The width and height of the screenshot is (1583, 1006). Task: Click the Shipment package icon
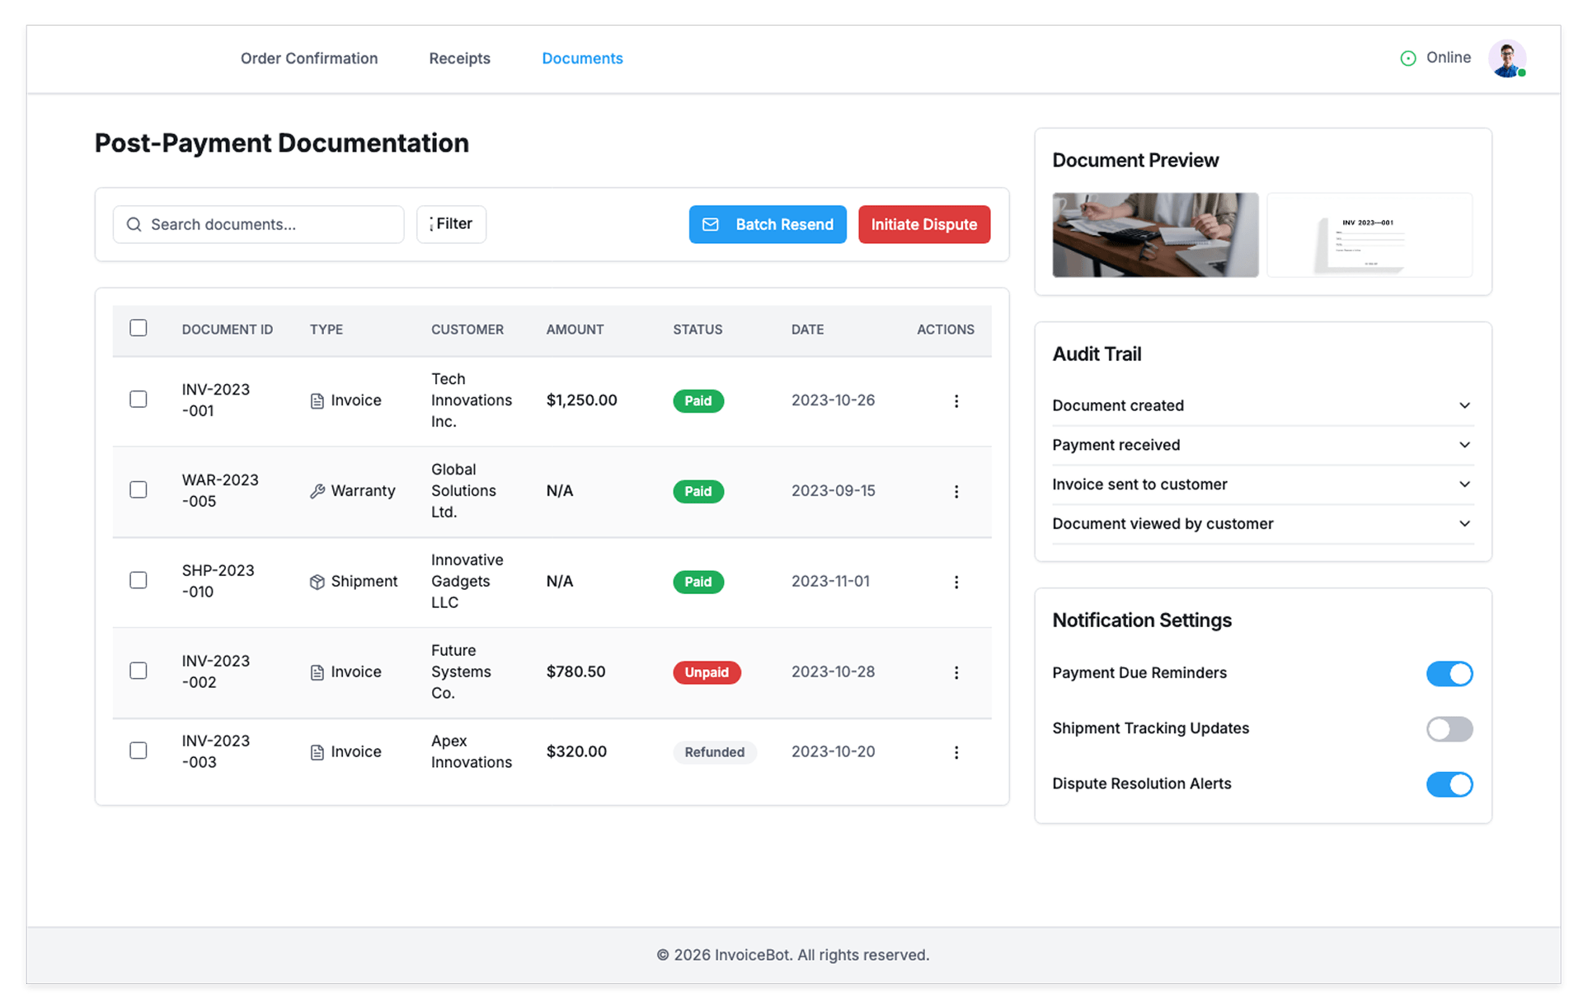[x=317, y=582]
